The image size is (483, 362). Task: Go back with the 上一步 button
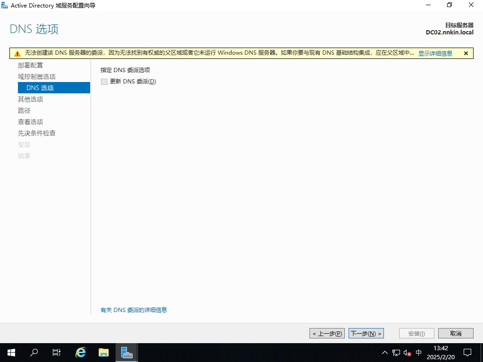pos(327,333)
